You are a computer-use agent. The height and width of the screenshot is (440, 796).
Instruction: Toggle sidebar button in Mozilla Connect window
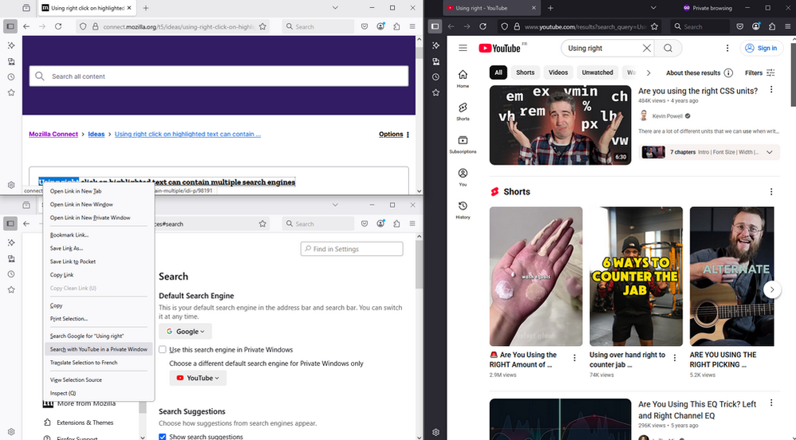(x=10, y=26)
